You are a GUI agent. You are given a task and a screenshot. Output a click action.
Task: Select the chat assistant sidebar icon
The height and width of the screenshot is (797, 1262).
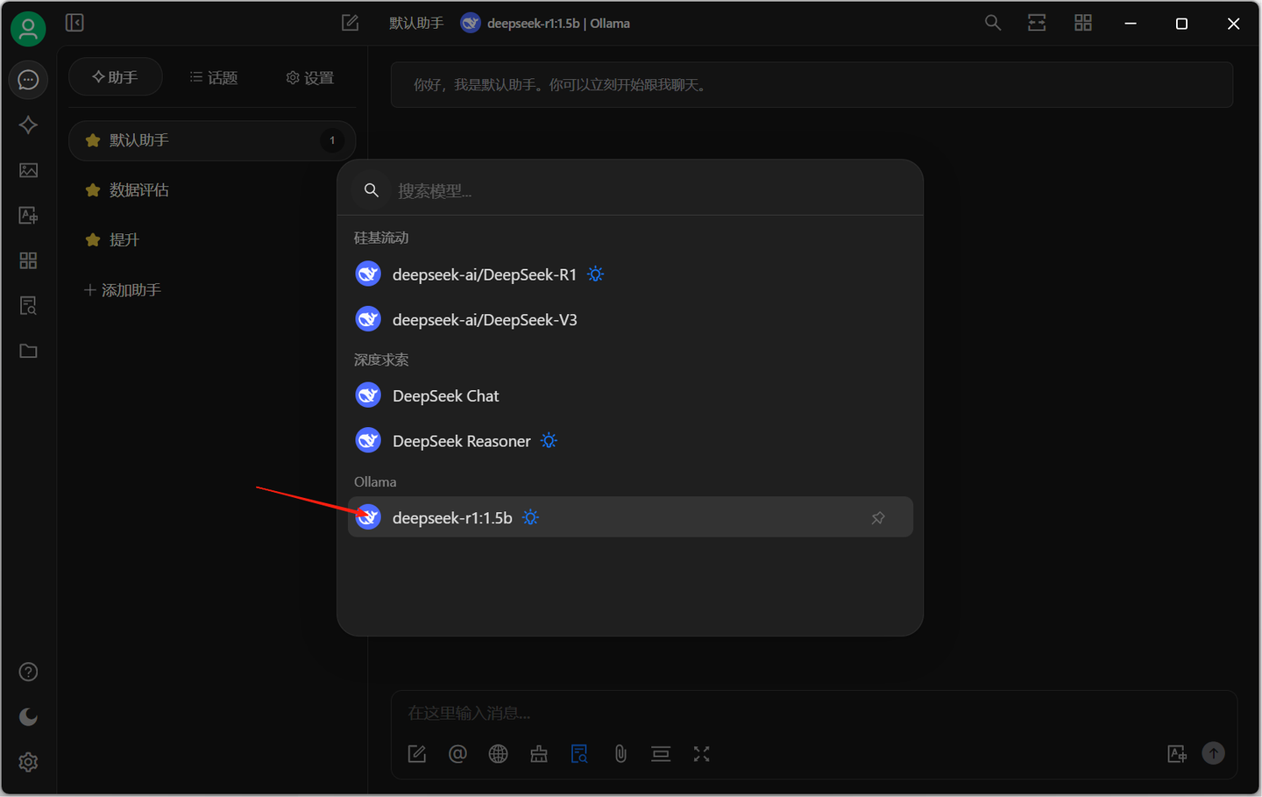pyautogui.click(x=28, y=80)
